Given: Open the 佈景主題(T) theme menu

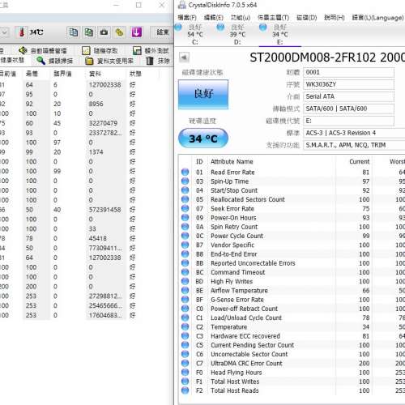Looking at the screenshot, I should pos(273,18).
